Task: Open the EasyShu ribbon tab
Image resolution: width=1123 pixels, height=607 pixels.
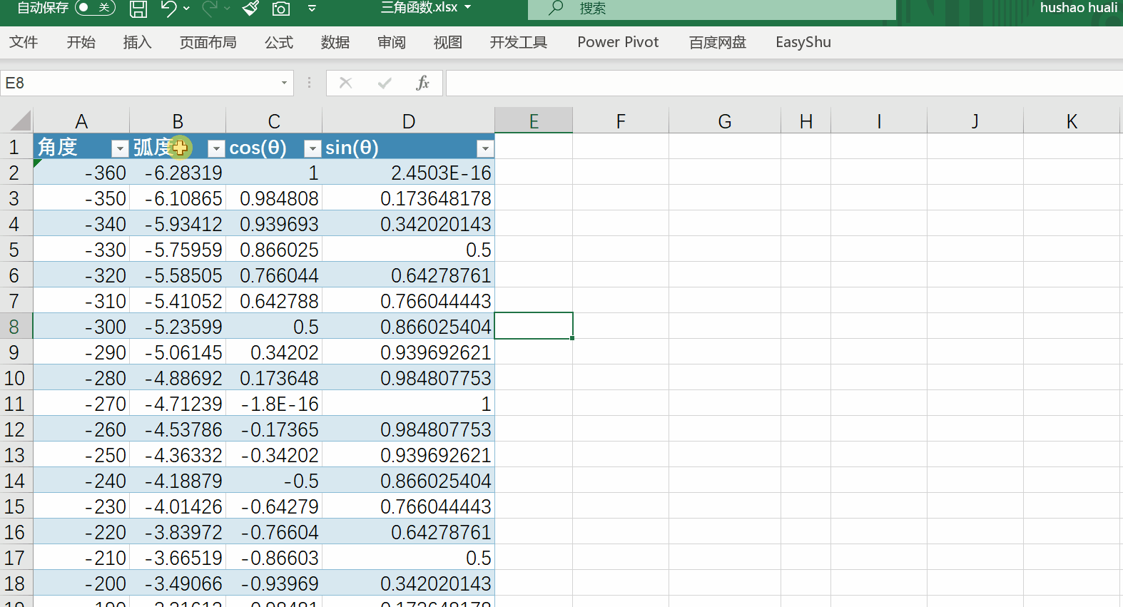Action: click(803, 42)
